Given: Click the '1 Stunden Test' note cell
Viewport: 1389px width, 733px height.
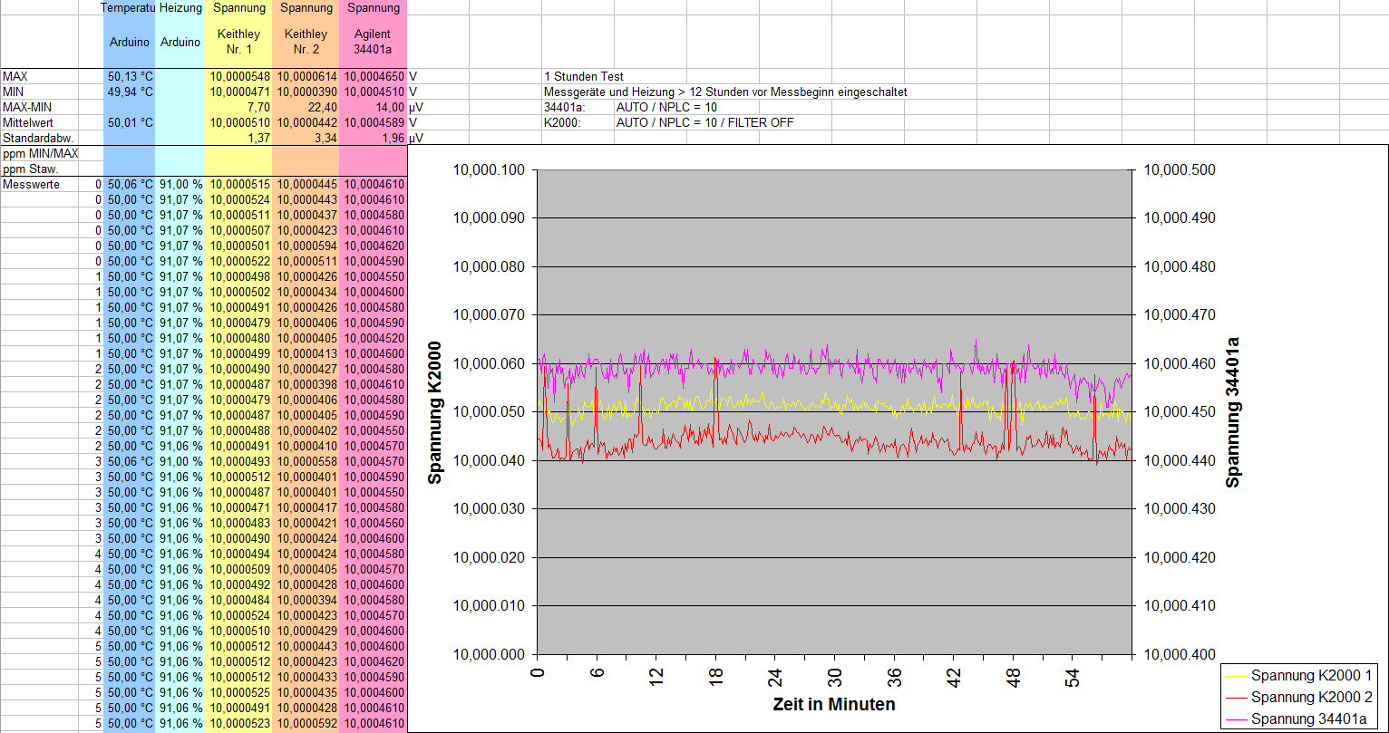Looking at the screenshot, I should click(x=584, y=77).
